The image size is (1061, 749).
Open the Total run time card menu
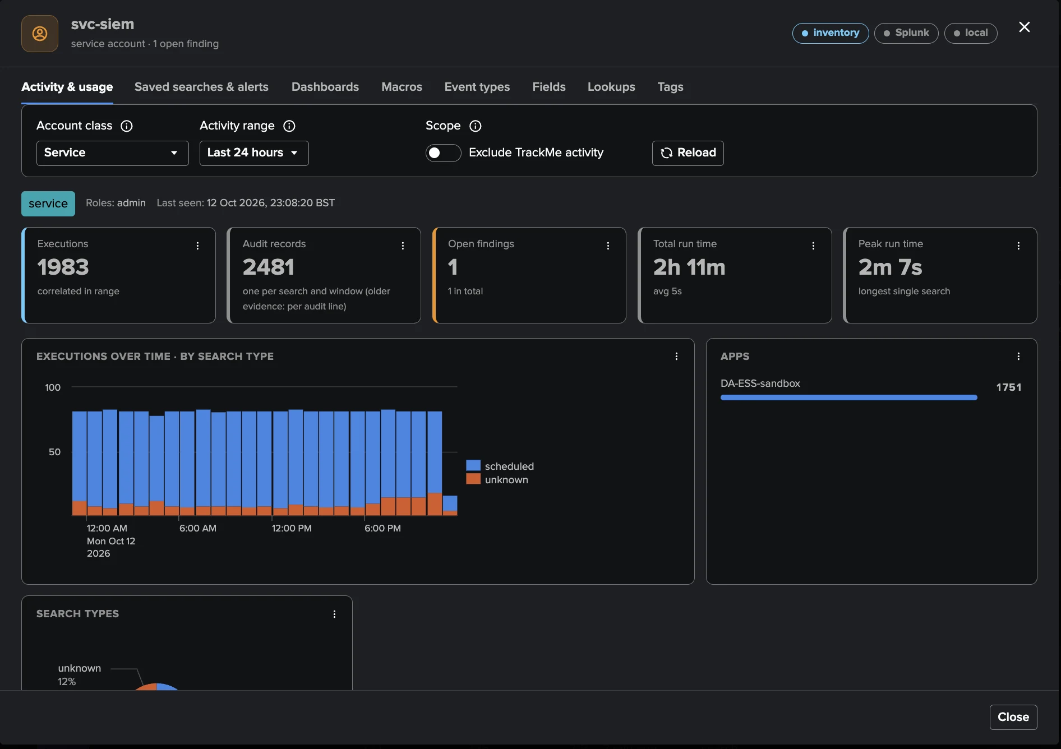813,246
